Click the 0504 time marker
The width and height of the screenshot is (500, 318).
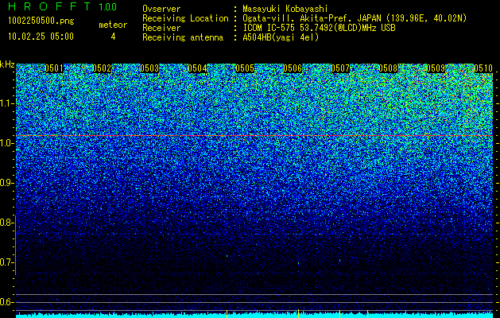pos(197,68)
